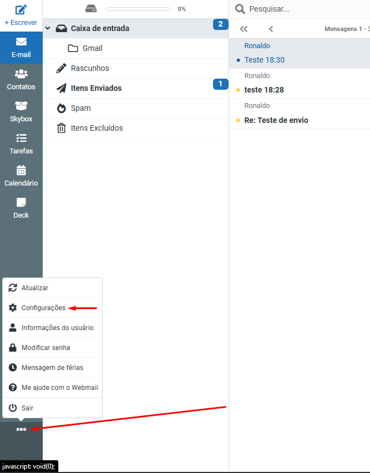The width and height of the screenshot is (370, 473).
Task: Click the Mensagem de férias clock icon
Action: [13, 367]
